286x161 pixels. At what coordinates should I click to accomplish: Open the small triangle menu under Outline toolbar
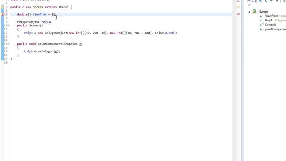(x=249, y=5)
